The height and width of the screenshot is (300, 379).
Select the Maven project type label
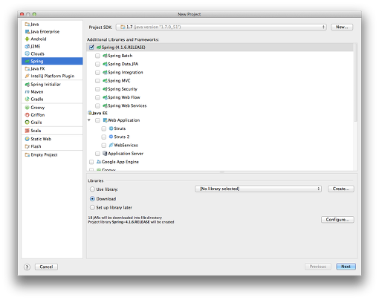tap(37, 92)
